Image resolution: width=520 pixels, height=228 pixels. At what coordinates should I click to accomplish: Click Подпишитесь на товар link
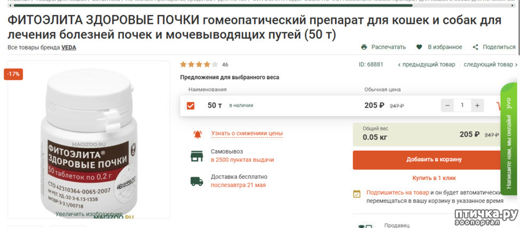coord(398,192)
